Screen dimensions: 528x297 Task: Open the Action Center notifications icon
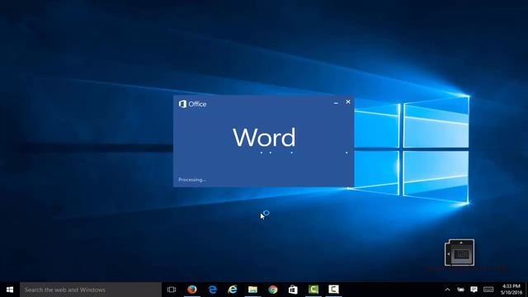pos(474,290)
